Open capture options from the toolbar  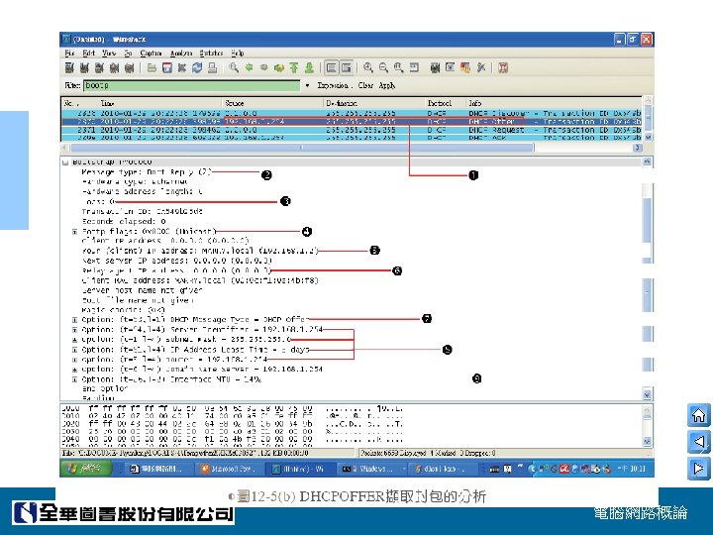(84, 67)
